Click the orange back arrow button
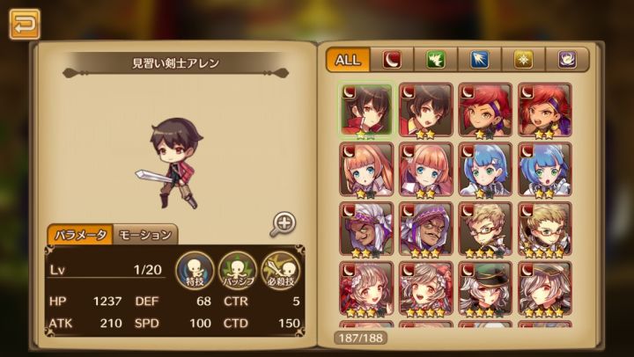 pyautogui.click(x=25, y=25)
